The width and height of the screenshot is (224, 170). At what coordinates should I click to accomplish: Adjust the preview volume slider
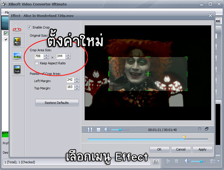pyautogui.click(x=120, y=130)
